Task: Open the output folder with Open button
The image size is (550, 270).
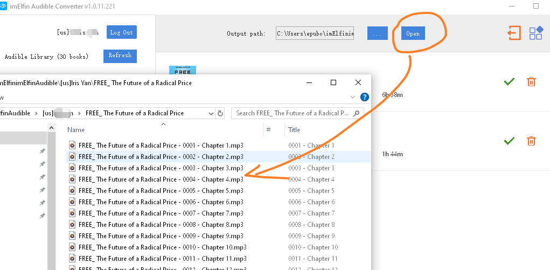Action: [x=413, y=33]
